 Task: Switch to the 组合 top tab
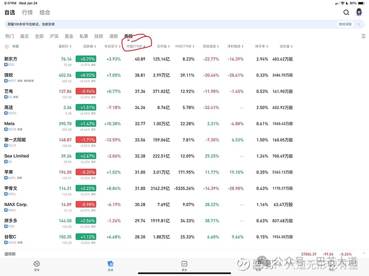[x=45, y=12]
